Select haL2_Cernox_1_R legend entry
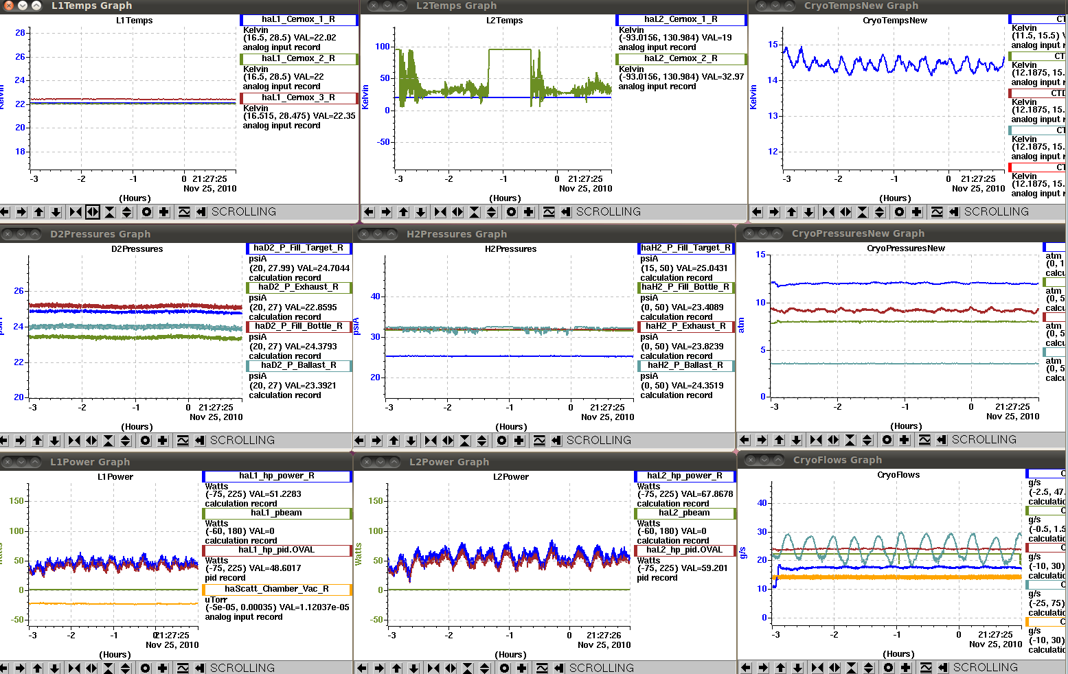The height and width of the screenshot is (674, 1068). tap(681, 20)
